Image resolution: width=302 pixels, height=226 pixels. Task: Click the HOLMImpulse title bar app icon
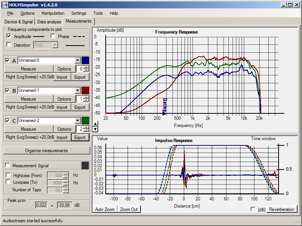tap(5, 5)
